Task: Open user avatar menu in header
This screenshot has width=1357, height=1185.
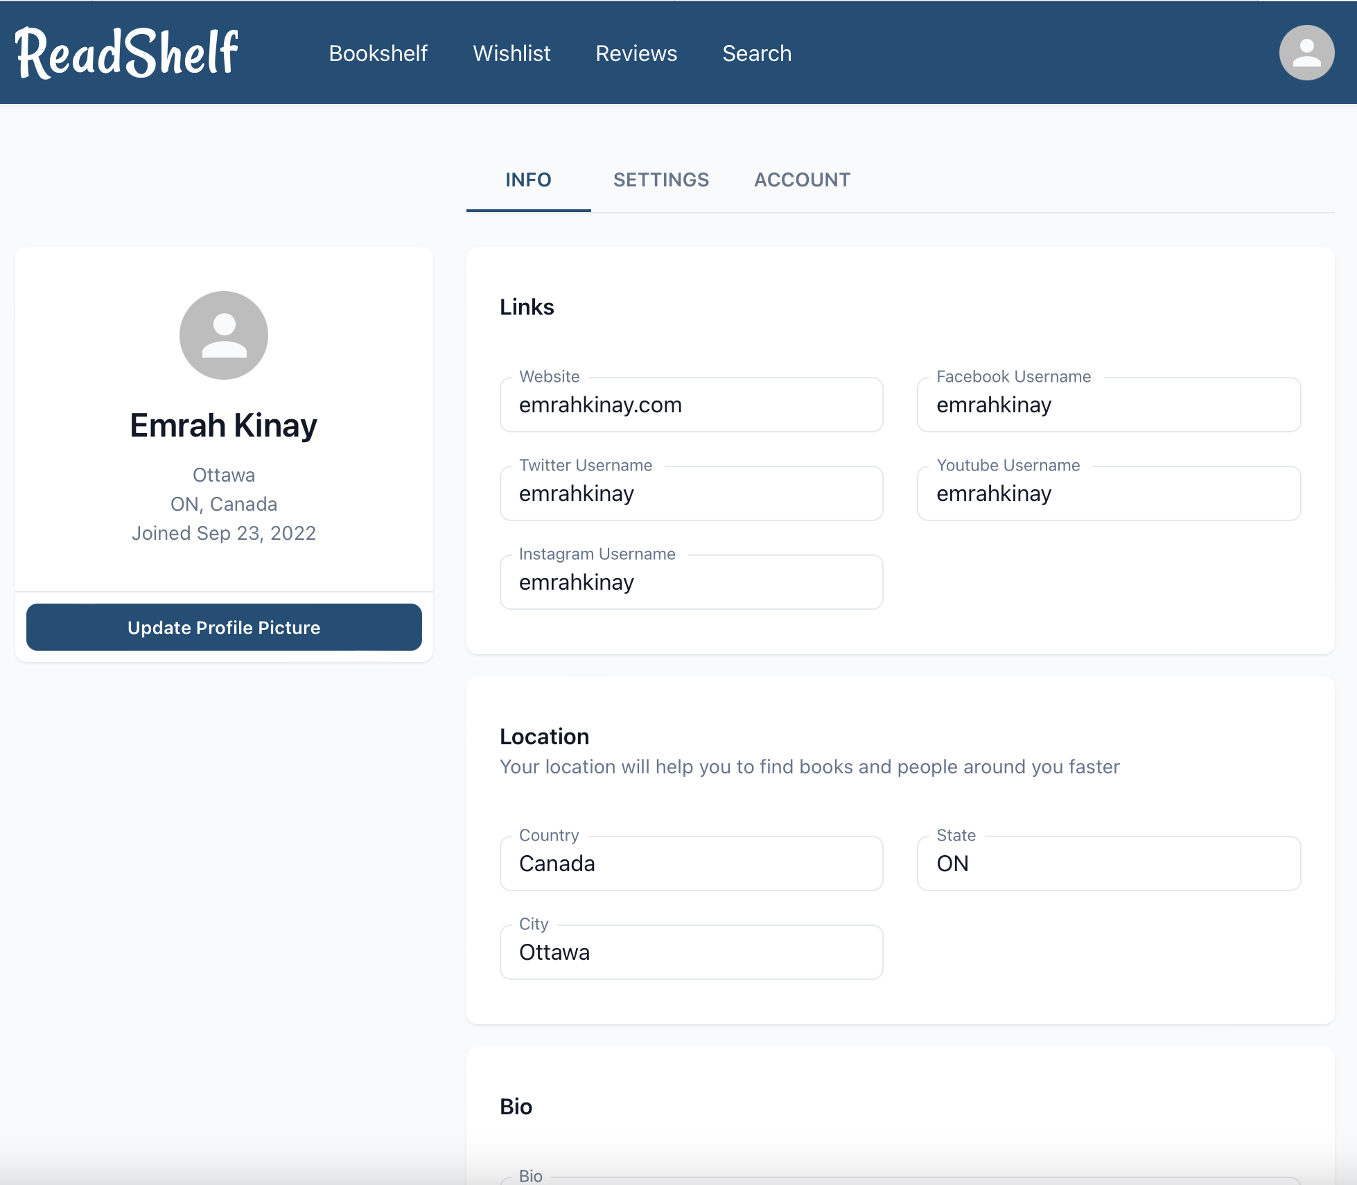Action: pos(1306,53)
